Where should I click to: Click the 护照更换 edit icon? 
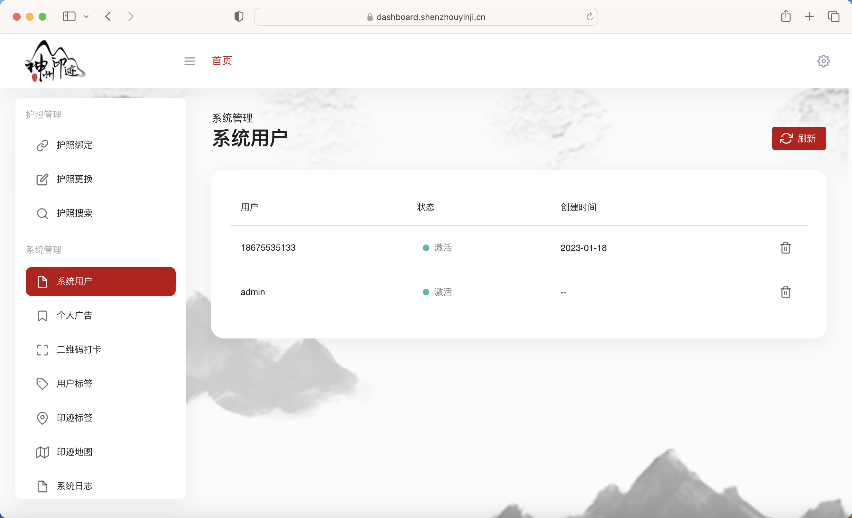tap(42, 179)
